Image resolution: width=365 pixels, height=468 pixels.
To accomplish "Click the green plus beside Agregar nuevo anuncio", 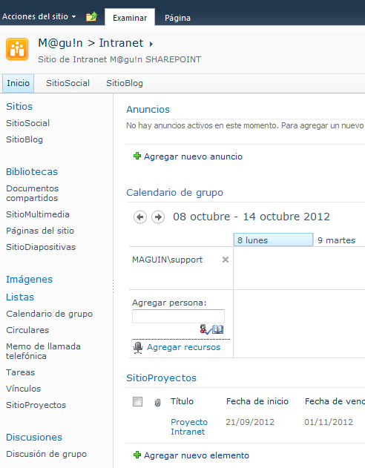I will point(137,156).
